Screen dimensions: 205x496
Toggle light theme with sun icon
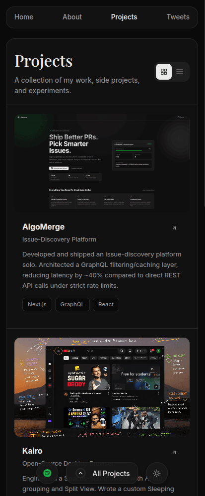coord(157,473)
